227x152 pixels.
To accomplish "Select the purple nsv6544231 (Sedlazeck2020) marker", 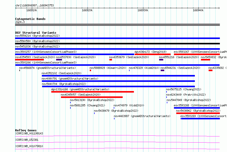I will pos(162,70).
